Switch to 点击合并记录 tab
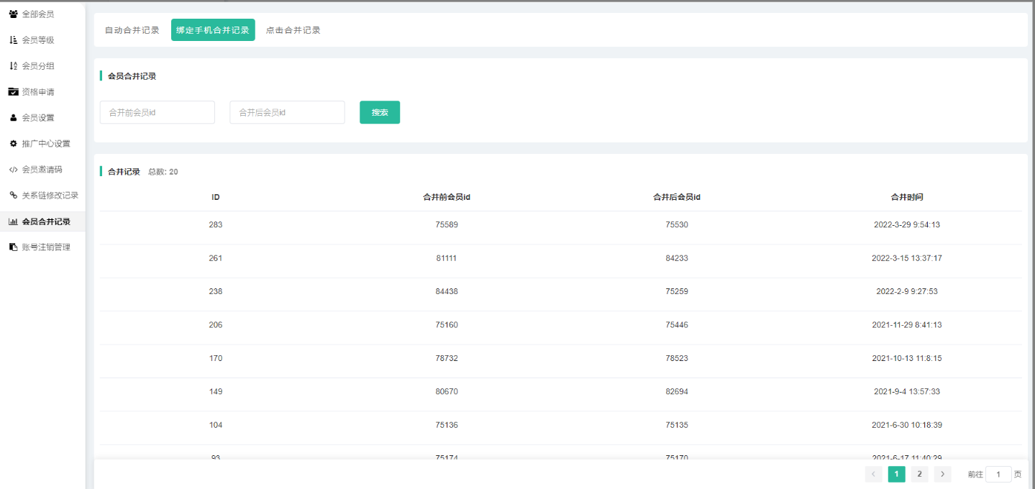Image resolution: width=1035 pixels, height=489 pixels. [x=293, y=30]
